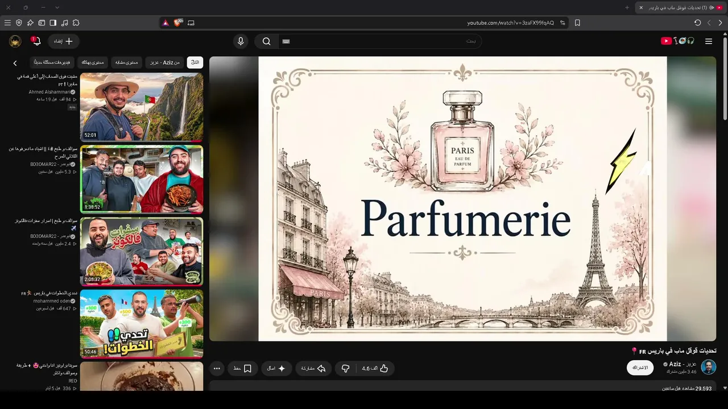Open a new browser tab
The width and height of the screenshot is (728, 409).
coord(627,7)
